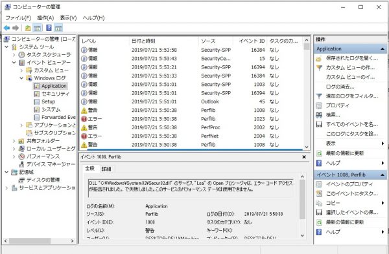The width and height of the screenshot is (389, 254).
Task: Click すべてのイベントを名前をつけて保存 action
Action: pos(352,124)
